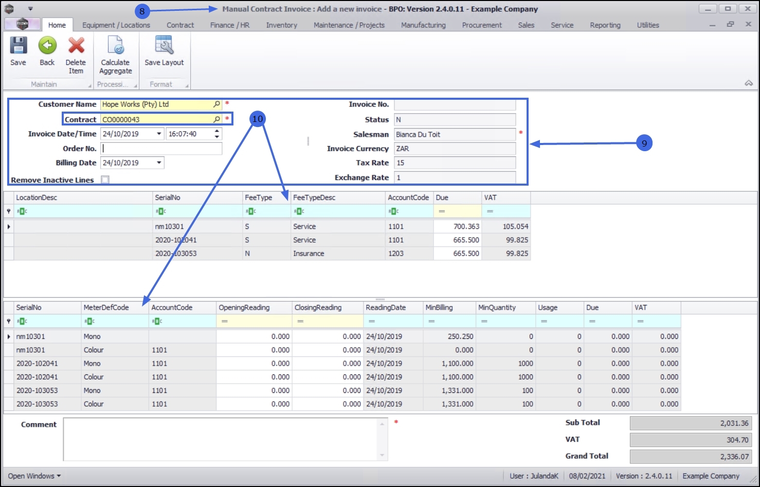760x487 pixels.
Task: Click the Due column filter cell
Action: point(458,211)
